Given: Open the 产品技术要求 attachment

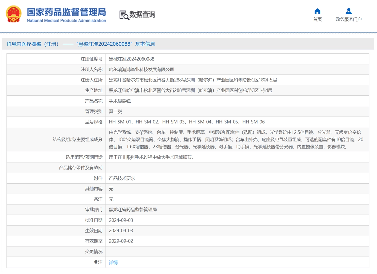Looking at the screenshot, I should [122, 178].
